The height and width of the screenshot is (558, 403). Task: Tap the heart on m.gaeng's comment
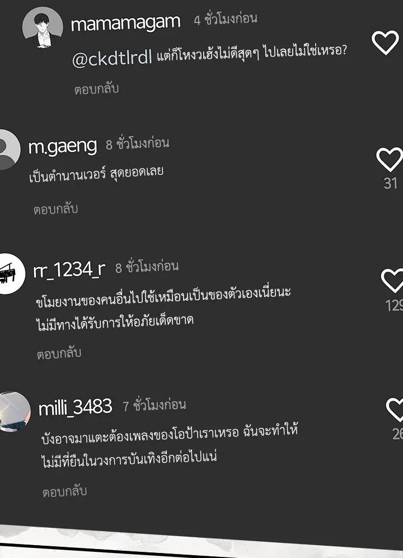point(390,160)
